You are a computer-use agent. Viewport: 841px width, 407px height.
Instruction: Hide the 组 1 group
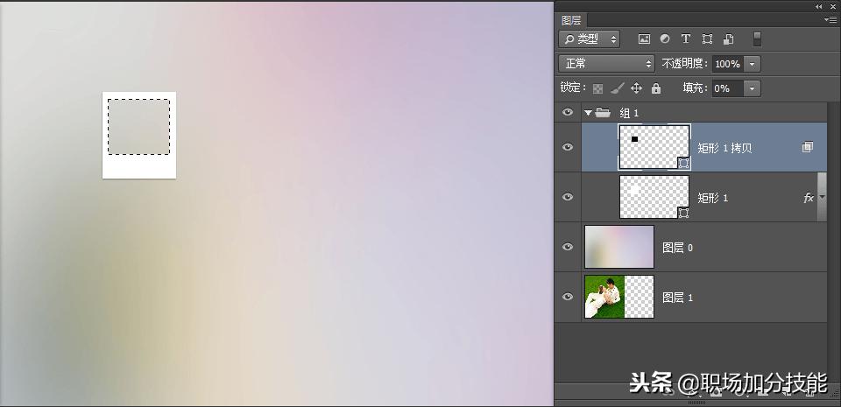568,112
